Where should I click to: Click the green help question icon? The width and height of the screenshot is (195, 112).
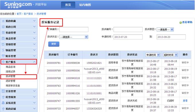[x=181, y=23]
